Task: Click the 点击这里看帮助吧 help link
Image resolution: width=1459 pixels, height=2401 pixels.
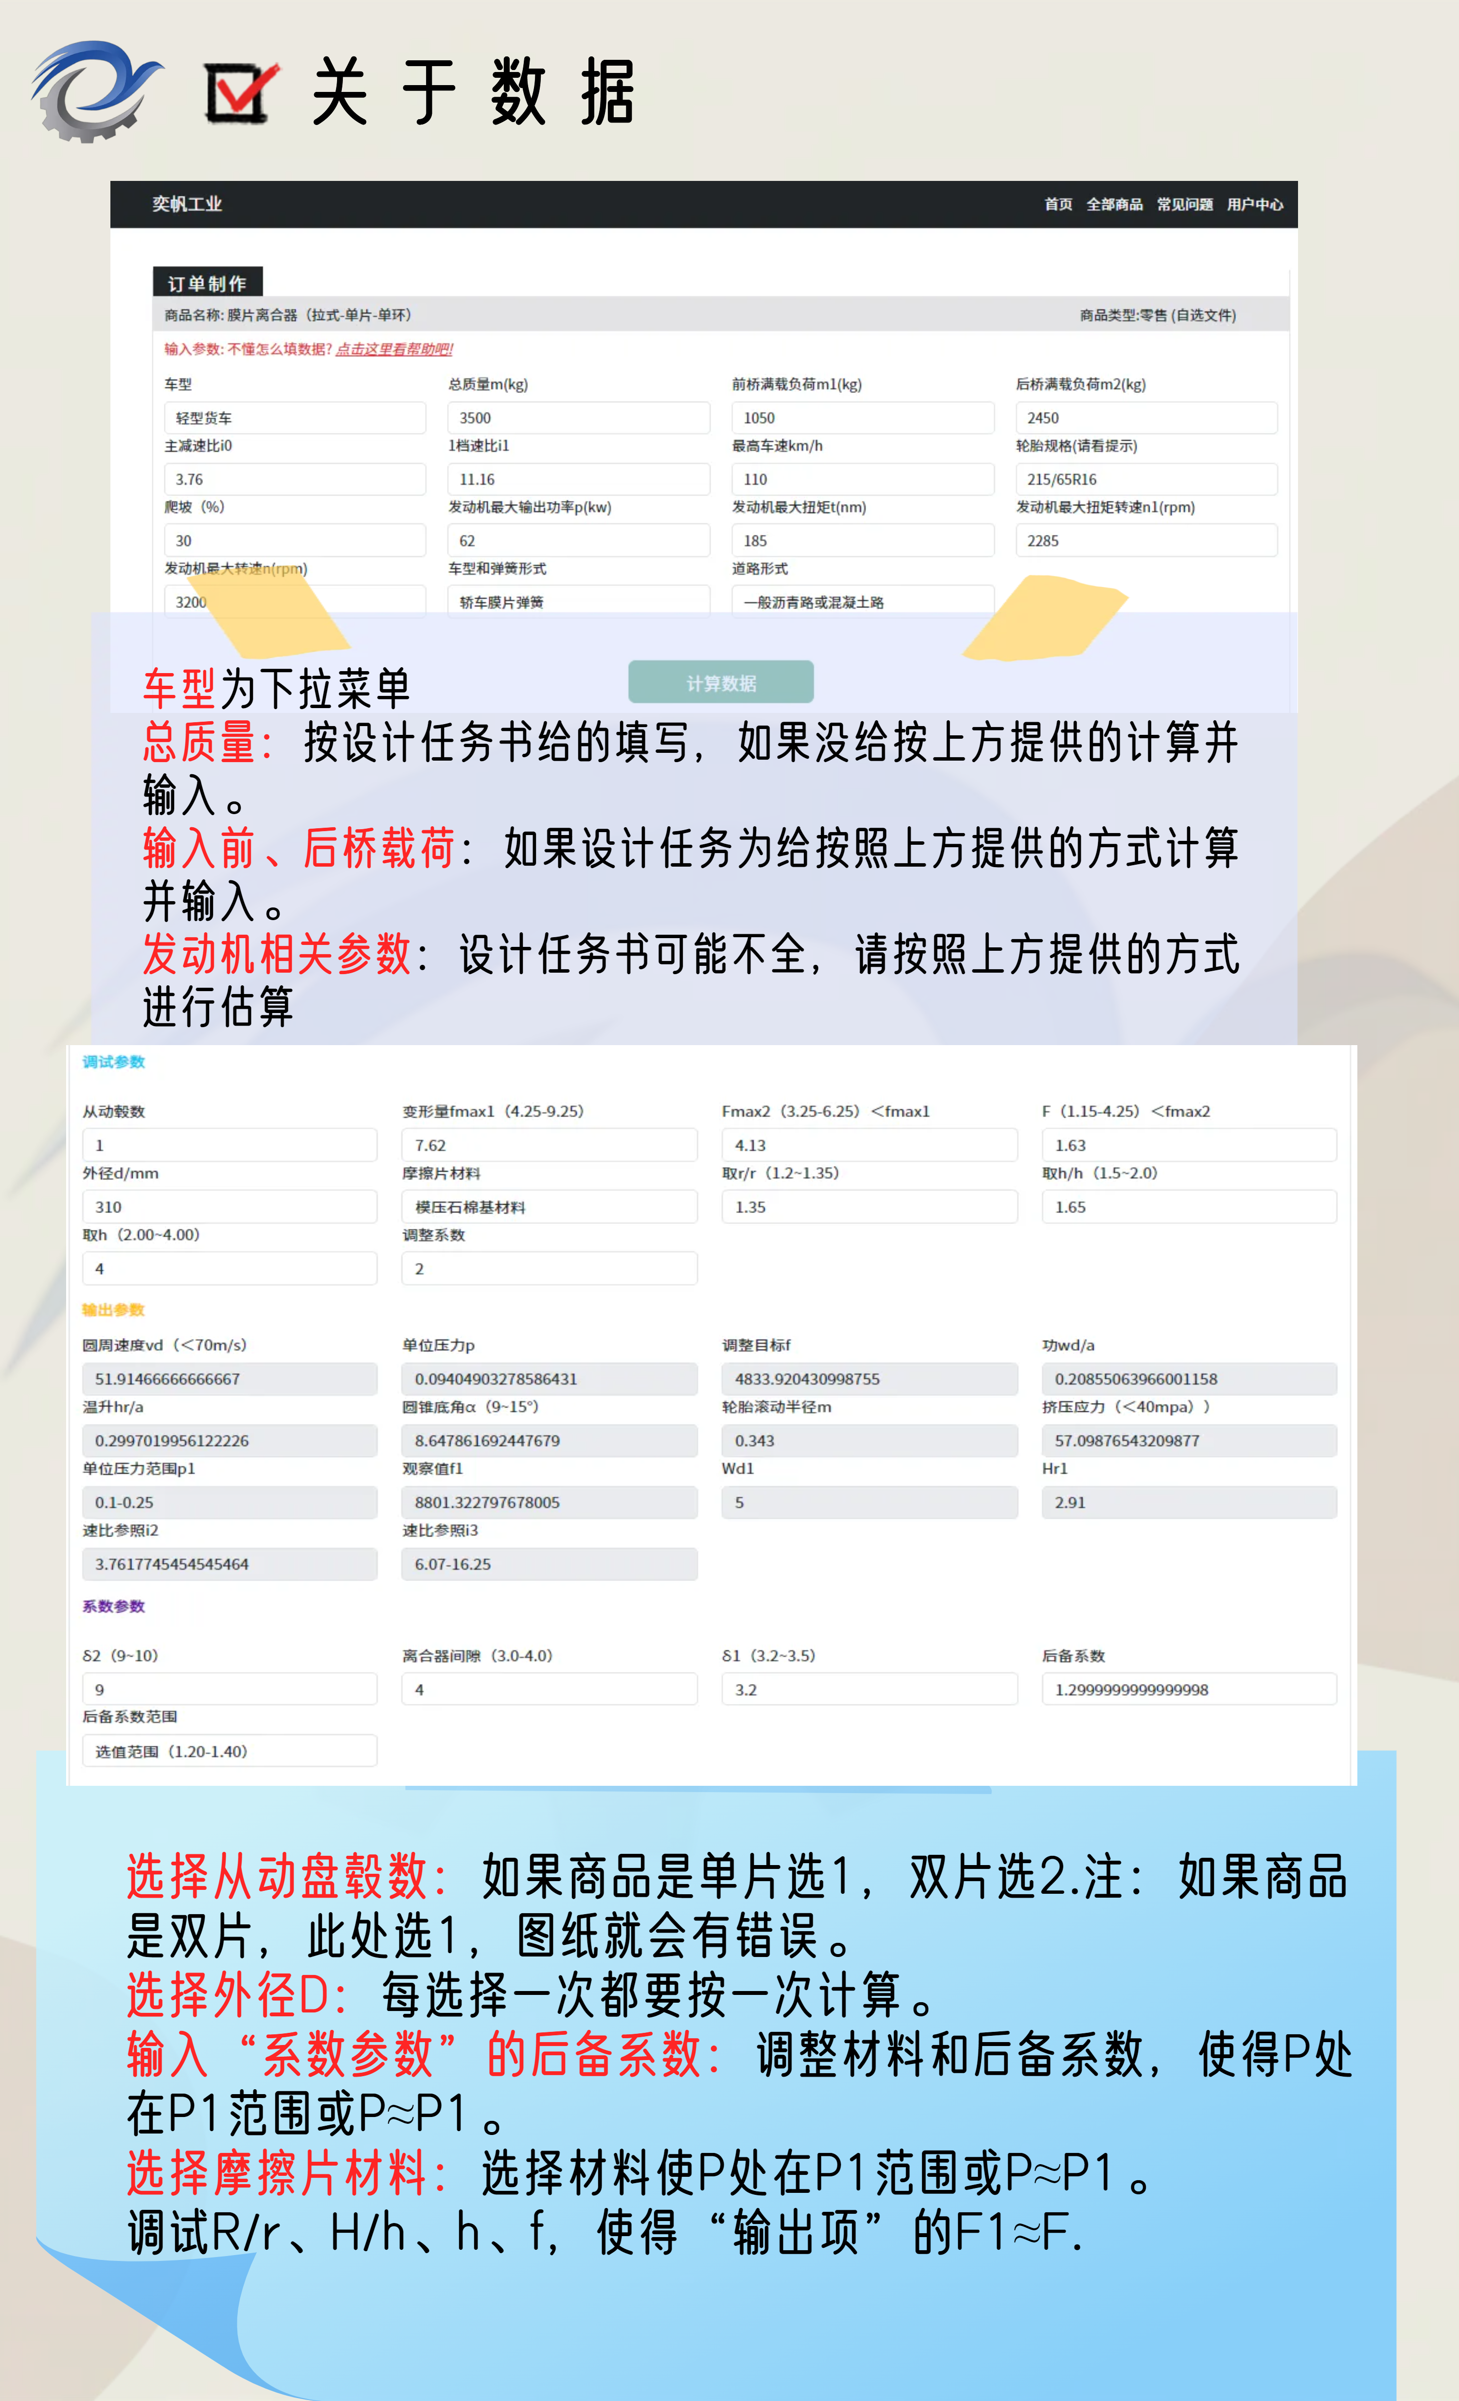Action: click(x=394, y=349)
